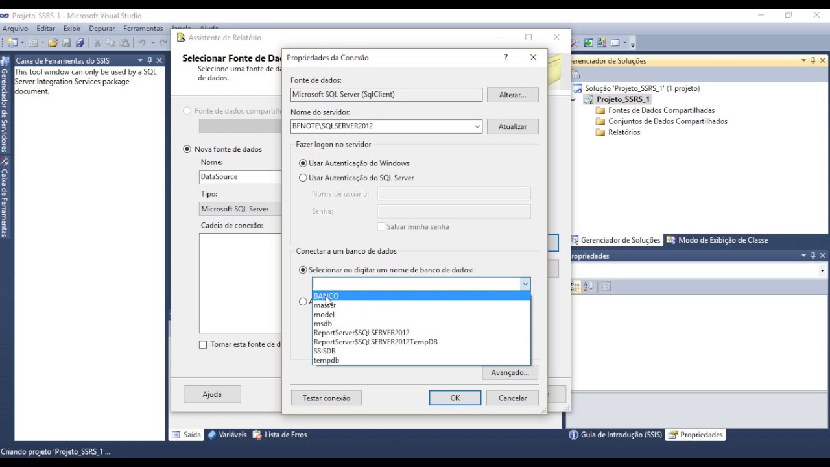Click the toolbar icon left of Command Window
830x467 pixels.
[x=601, y=43]
